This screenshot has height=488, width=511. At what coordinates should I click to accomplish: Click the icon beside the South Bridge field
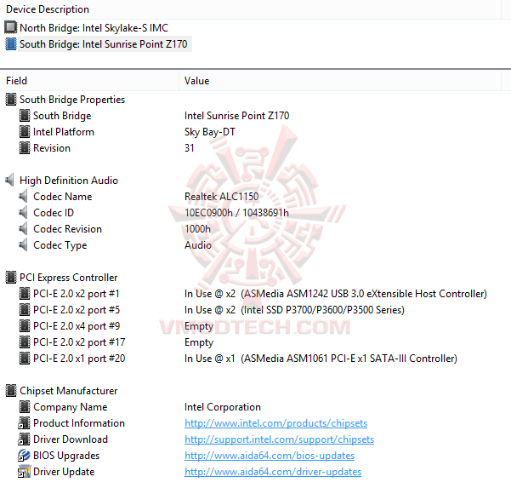[x=25, y=116]
